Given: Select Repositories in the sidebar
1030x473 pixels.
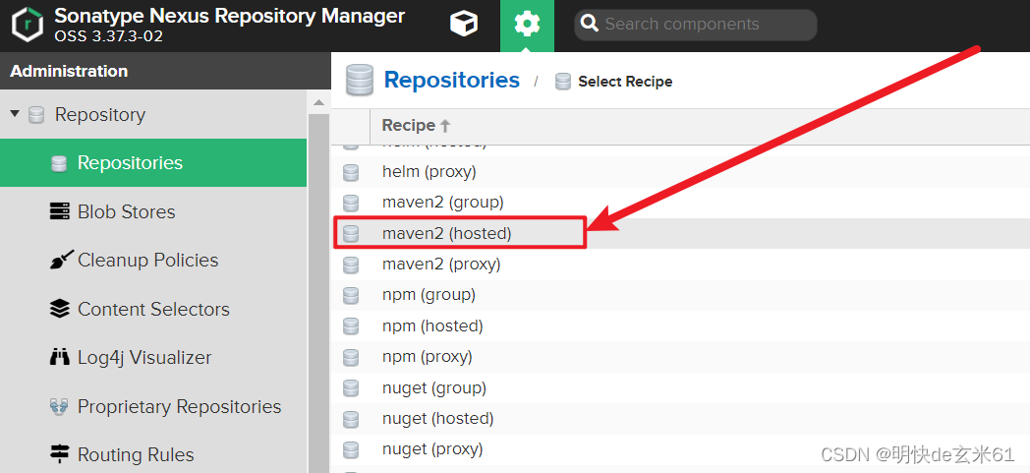Looking at the screenshot, I should pyautogui.click(x=153, y=163).
